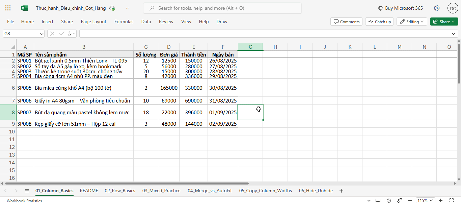Click Buy Microsoft 365 link
461x204 pixels.
coord(400,8)
